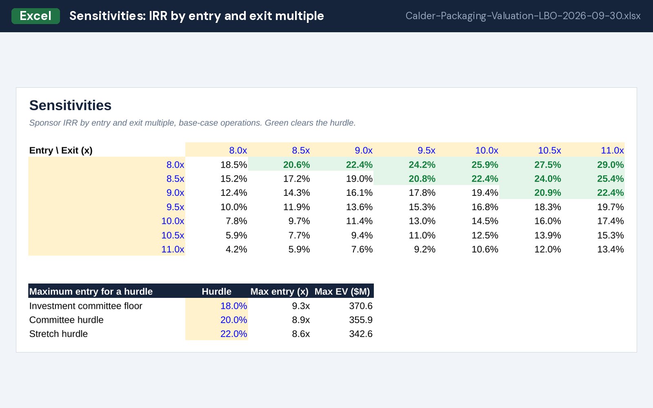Screen dimensions: 653x408
Task: Click the 'Hurdle' column header
Action: point(217,291)
